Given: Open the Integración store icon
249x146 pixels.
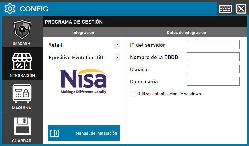Looking at the screenshot, I should pos(22,62).
